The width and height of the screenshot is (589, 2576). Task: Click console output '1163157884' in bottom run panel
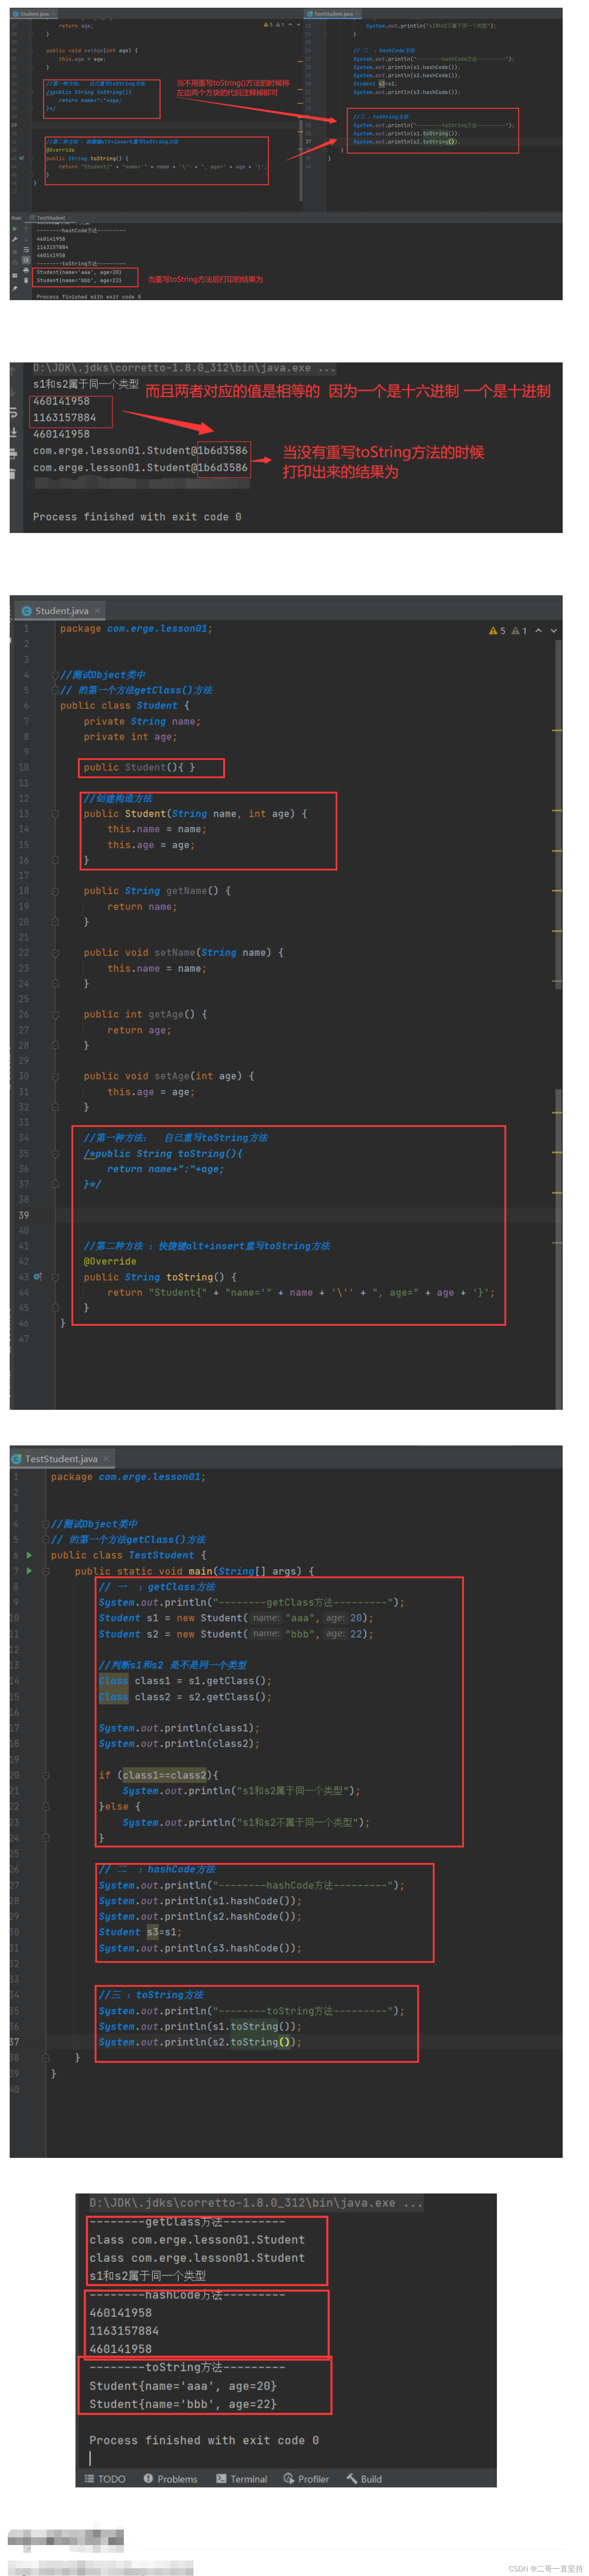pyautogui.click(x=124, y=2331)
